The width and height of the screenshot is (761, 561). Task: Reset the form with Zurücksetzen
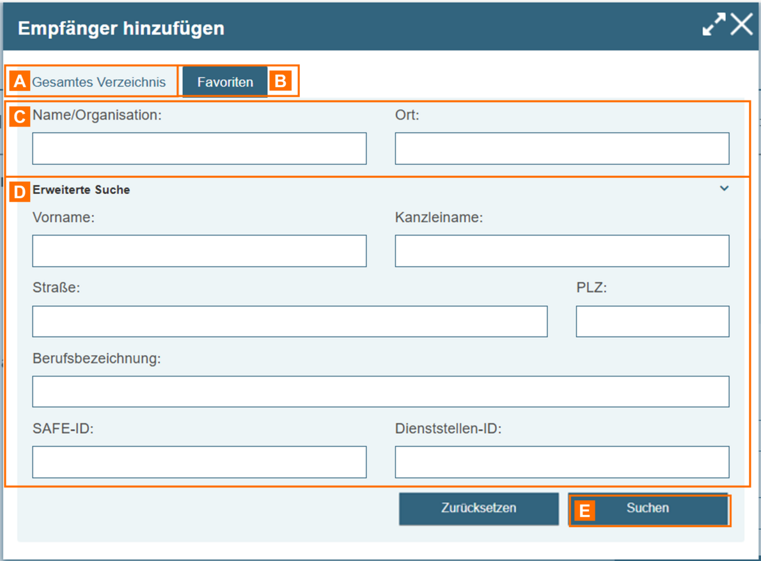pyautogui.click(x=478, y=509)
